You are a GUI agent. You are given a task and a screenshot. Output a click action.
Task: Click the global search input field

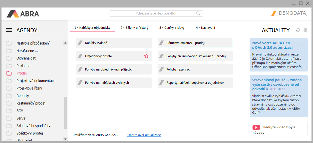click(x=153, y=13)
